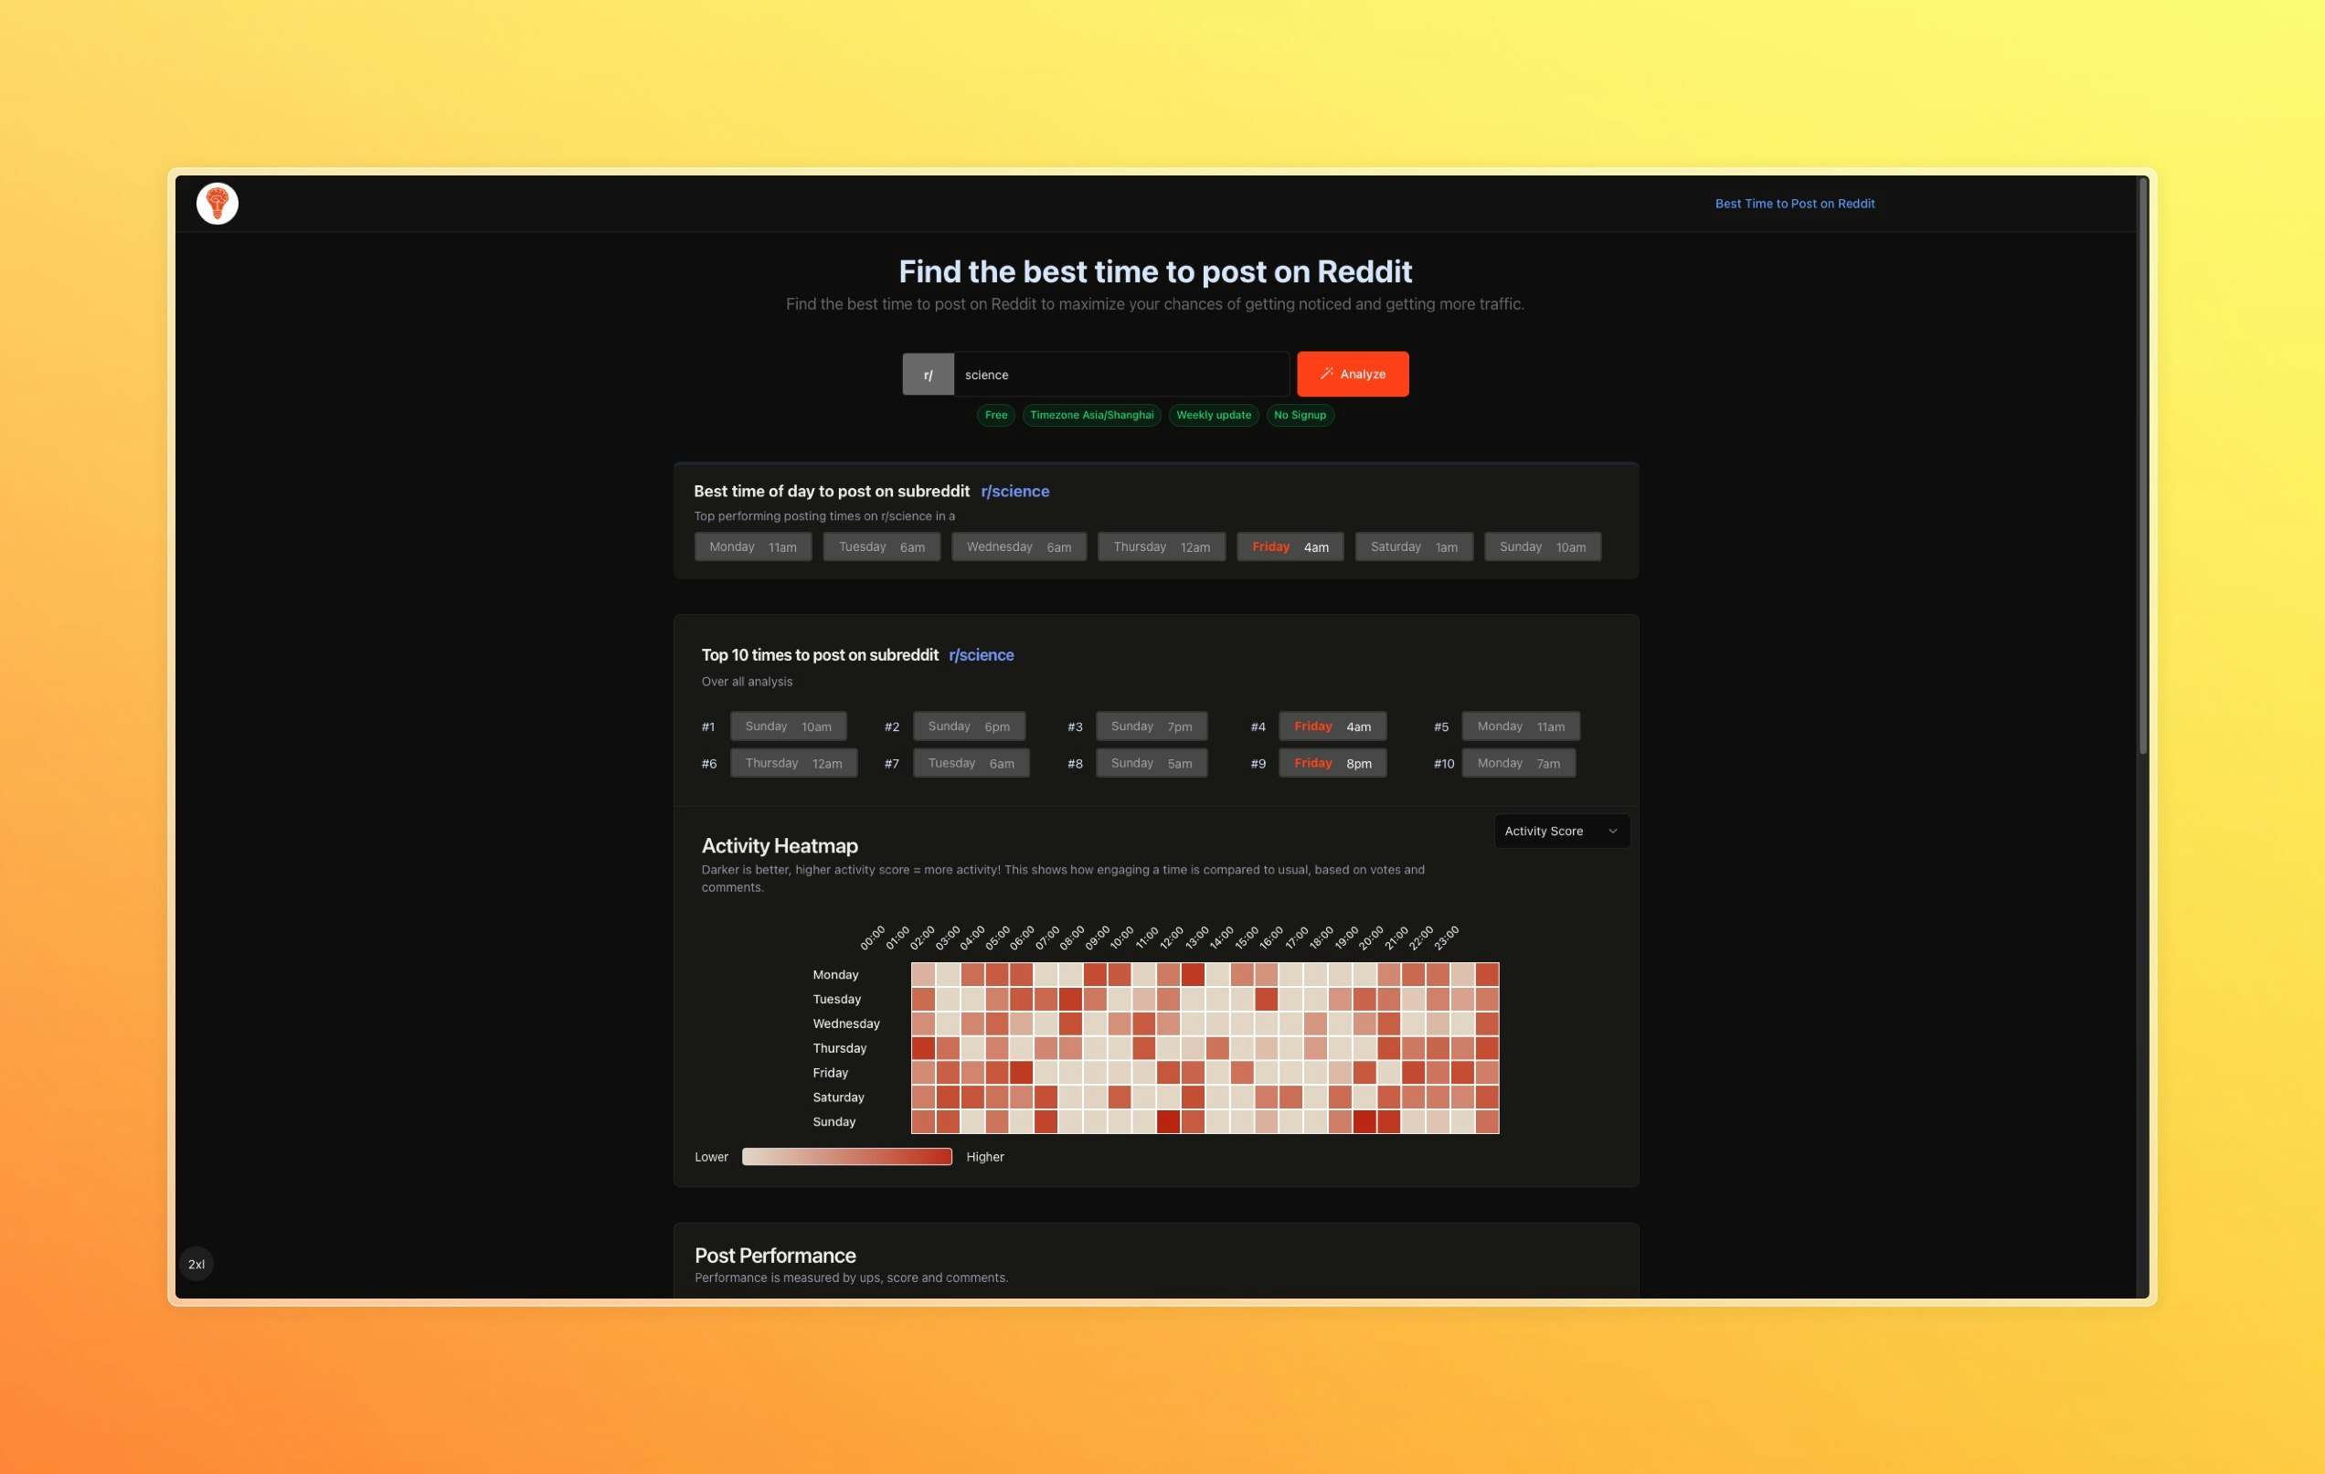Click the Post Performance heading
The height and width of the screenshot is (1474, 2325).
[775, 1256]
